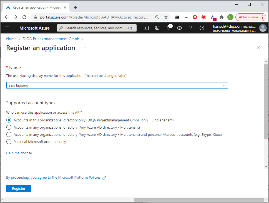The image size is (269, 203).
Task: Open Azure Cloud Shell icon
Action: coord(146,28)
